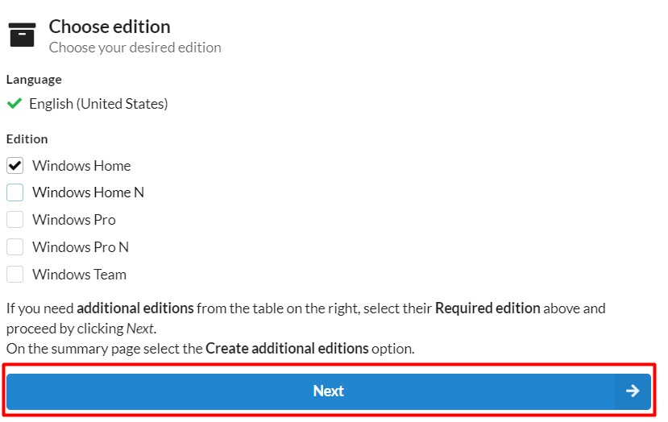Screen dimensions: 668x422
Task: Click the "Windows Pro" label text
Action: coord(74,220)
